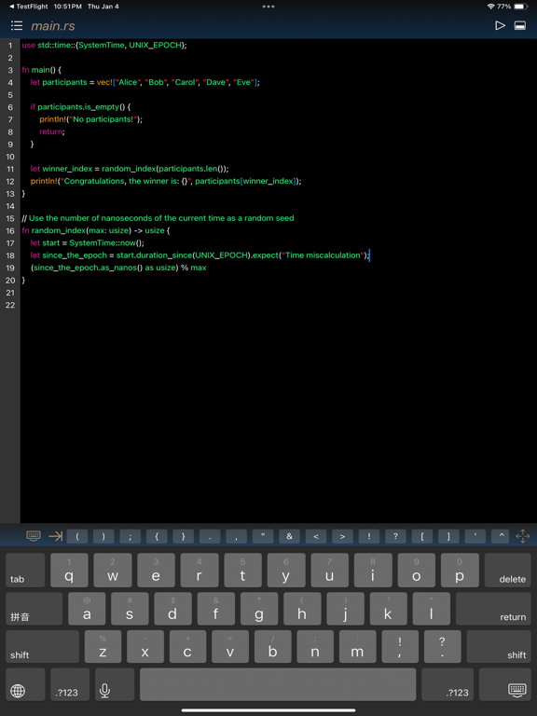This screenshot has height=716, width=537.
Task: Insert period from accessory bar
Action: tap(210, 537)
